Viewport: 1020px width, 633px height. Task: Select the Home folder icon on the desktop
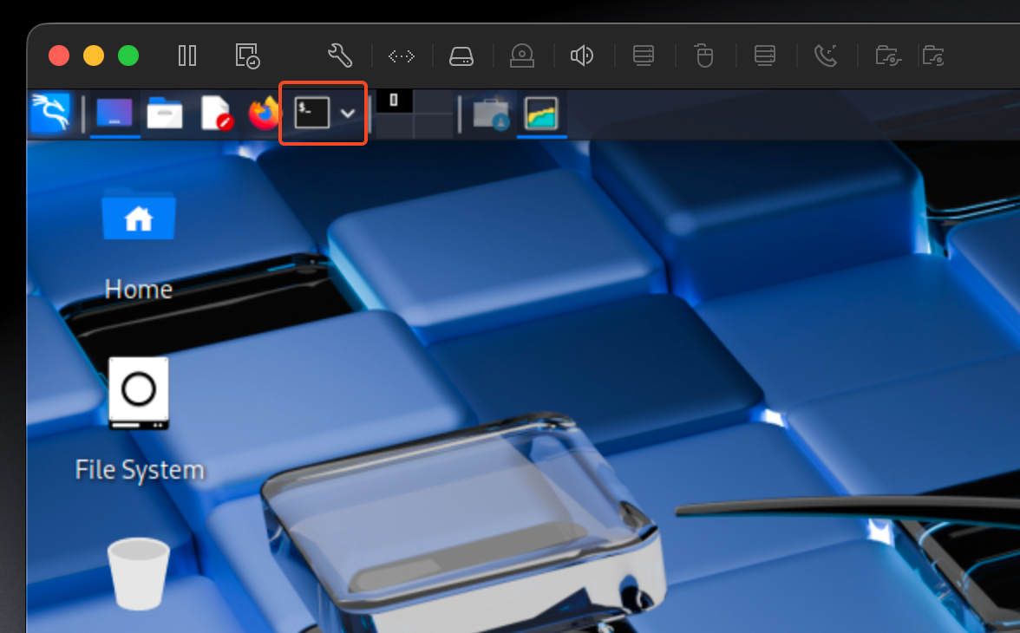(139, 215)
